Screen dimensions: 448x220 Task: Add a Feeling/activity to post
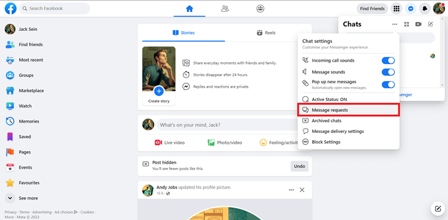[279, 143]
